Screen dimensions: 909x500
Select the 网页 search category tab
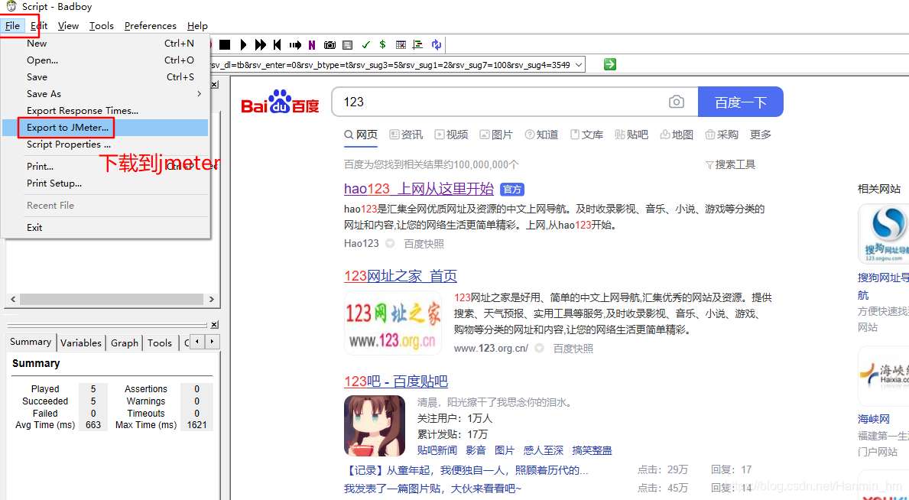pyautogui.click(x=361, y=135)
